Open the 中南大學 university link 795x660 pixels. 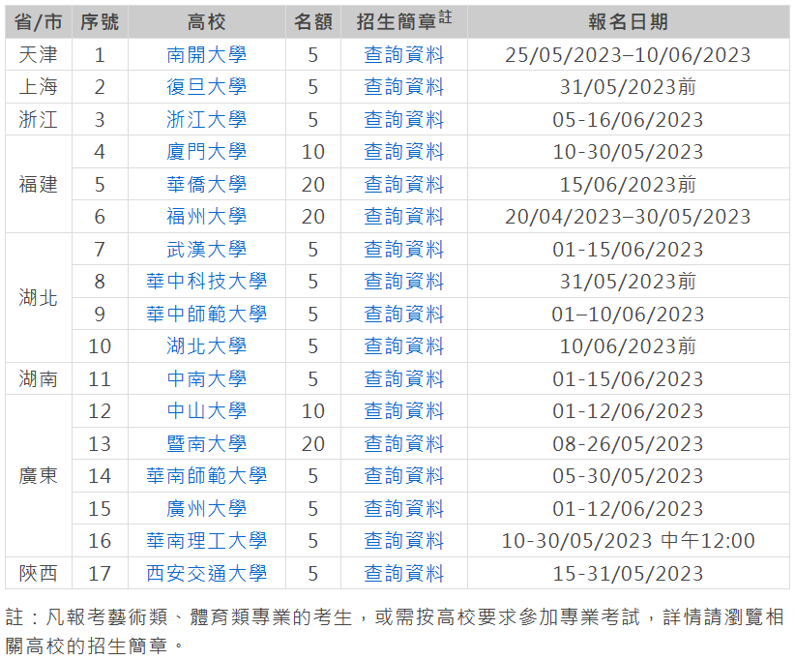coord(207,379)
